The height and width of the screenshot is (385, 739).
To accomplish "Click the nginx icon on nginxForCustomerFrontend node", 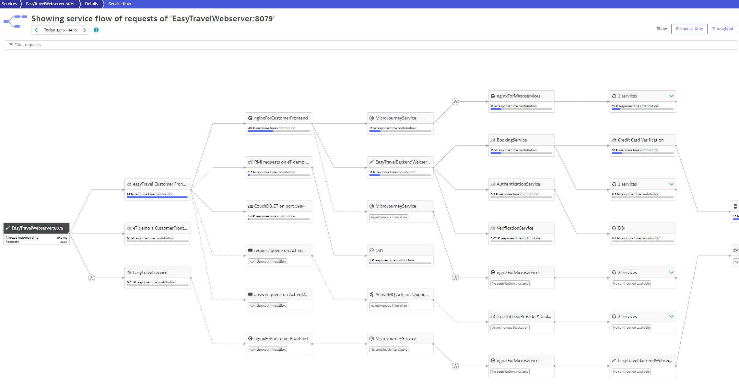I will click(250, 118).
